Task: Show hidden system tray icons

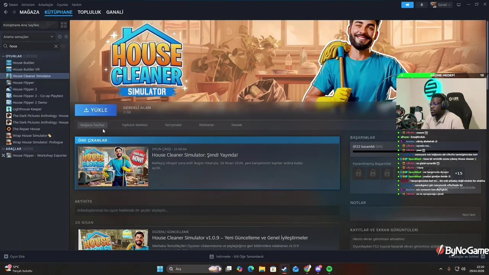Action: pyautogui.click(x=440, y=269)
